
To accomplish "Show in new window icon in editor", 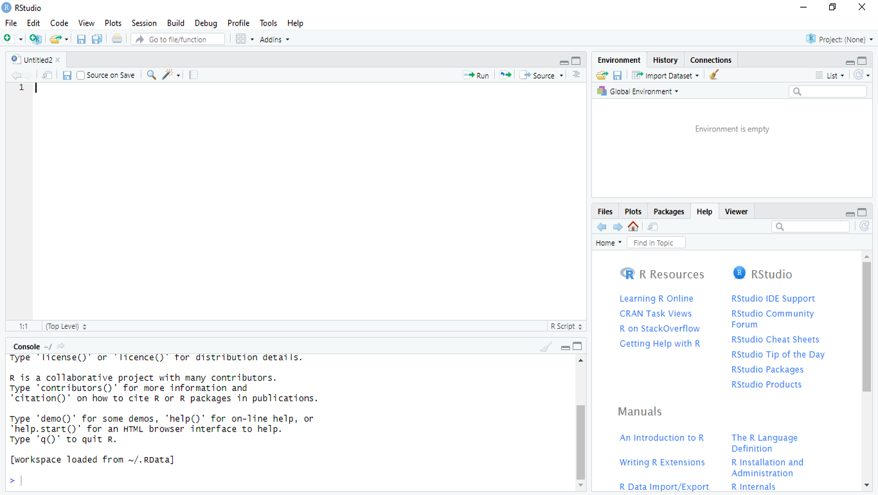I will pyautogui.click(x=47, y=75).
